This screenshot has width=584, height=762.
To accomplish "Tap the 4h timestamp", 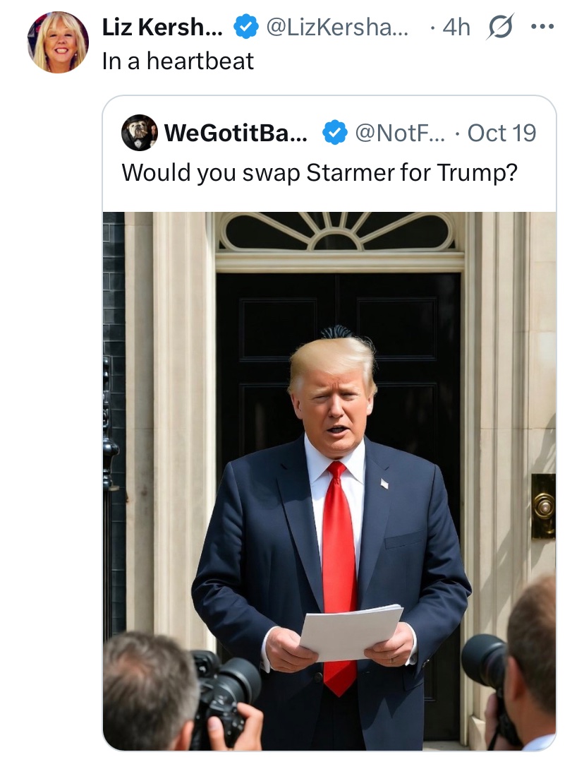I will [x=456, y=28].
